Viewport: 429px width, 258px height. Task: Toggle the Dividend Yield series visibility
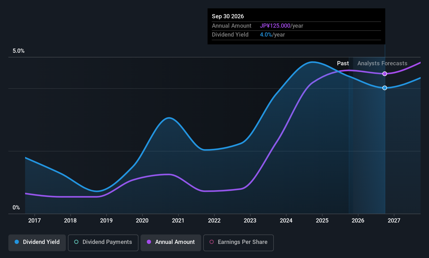pyautogui.click(x=37, y=242)
